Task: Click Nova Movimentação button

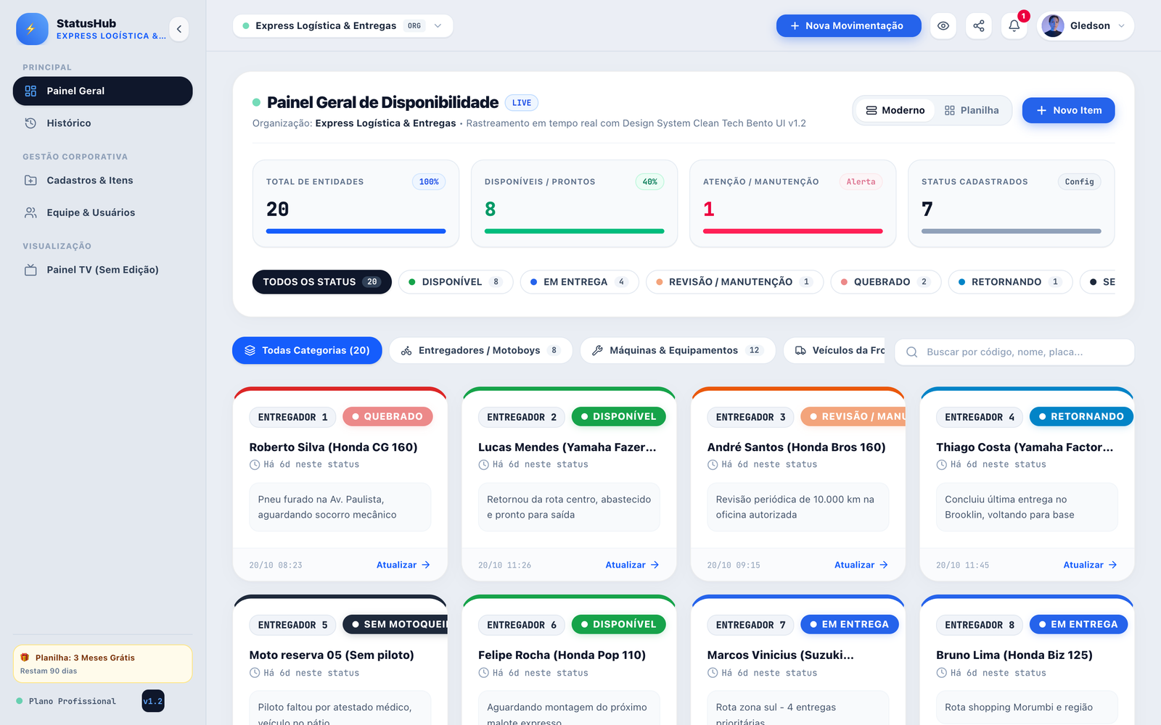Action: tap(848, 25)
